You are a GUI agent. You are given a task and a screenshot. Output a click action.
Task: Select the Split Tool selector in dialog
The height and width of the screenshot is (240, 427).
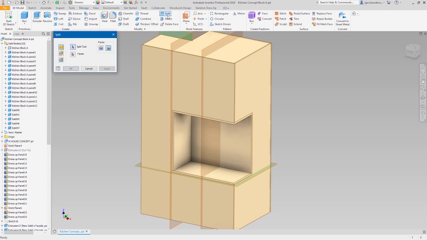pos(73,47)
